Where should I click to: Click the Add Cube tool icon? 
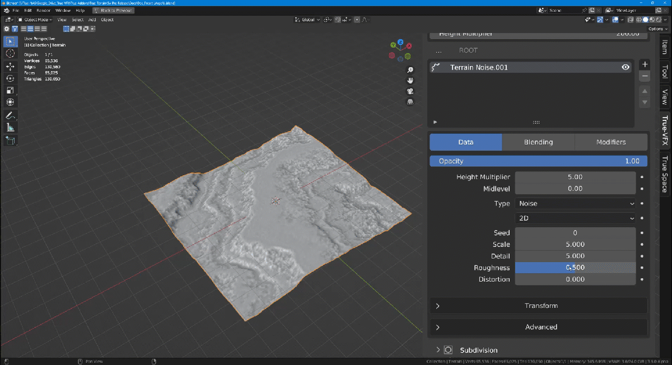10,140
